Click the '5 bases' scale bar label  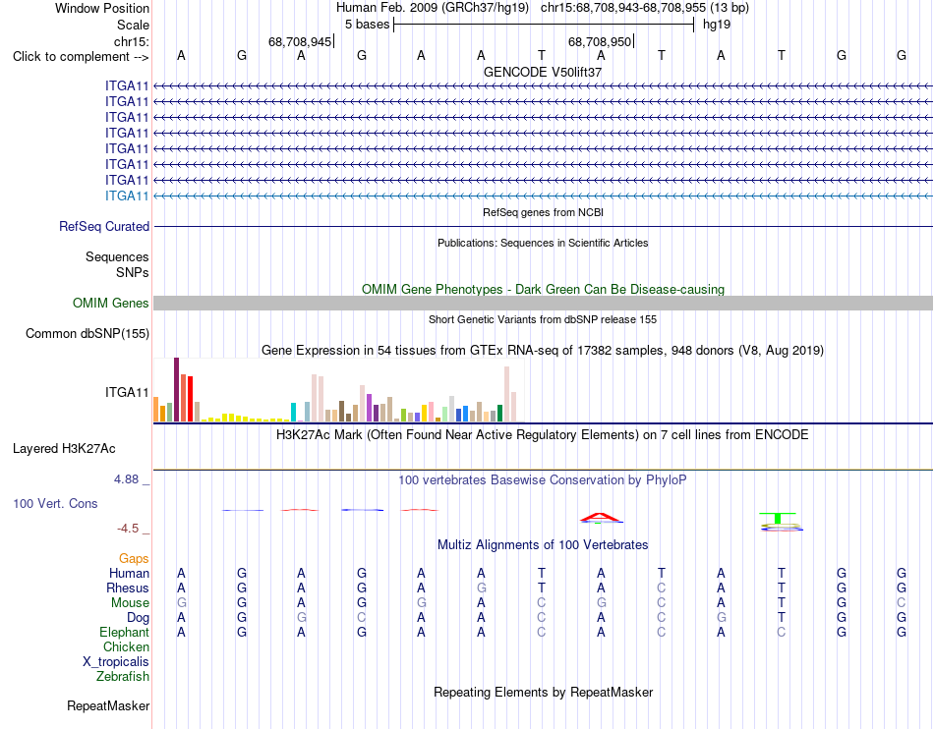click(x=367, y=25)
